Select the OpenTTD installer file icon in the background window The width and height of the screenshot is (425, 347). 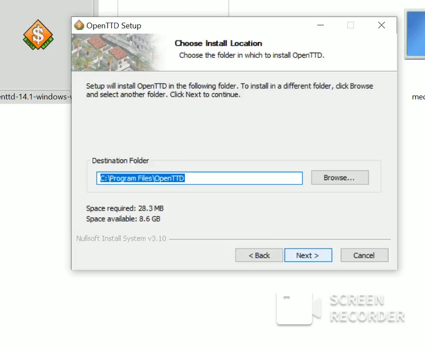coord(38,35)
